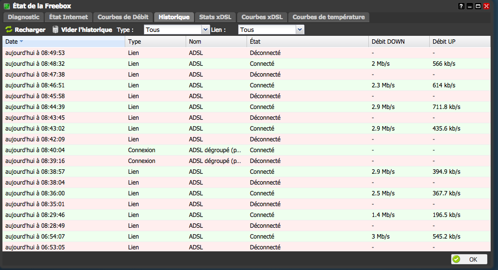Click the Lien filter field showing Tous
The height and width of the screenshot is (270, 498).
point(267,29)
